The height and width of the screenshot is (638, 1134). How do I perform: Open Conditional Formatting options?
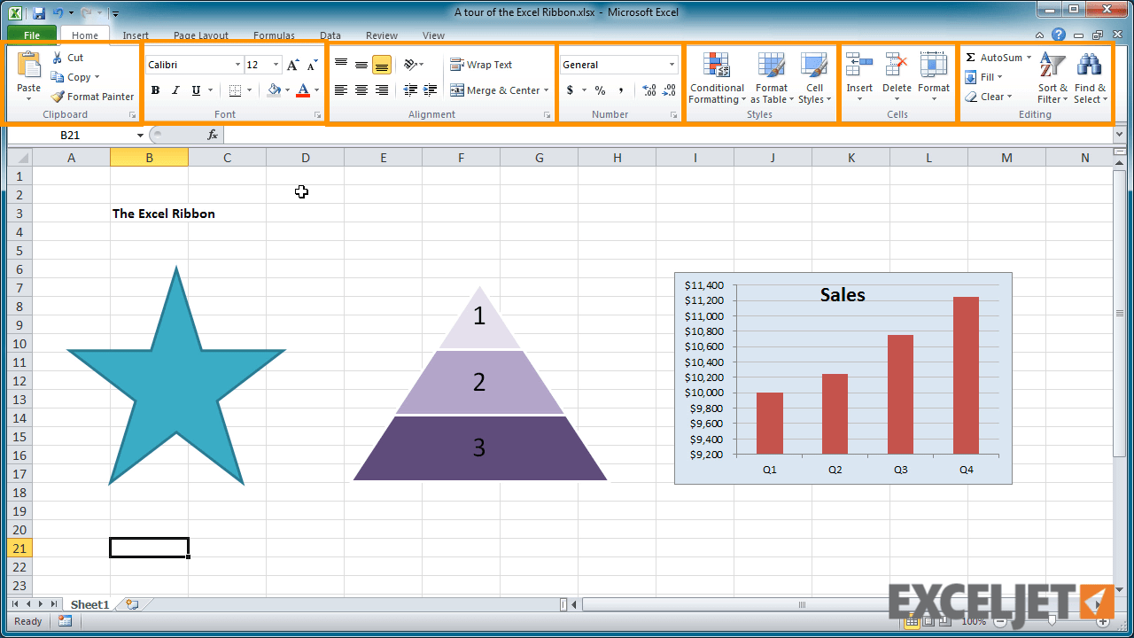point(716,78)
